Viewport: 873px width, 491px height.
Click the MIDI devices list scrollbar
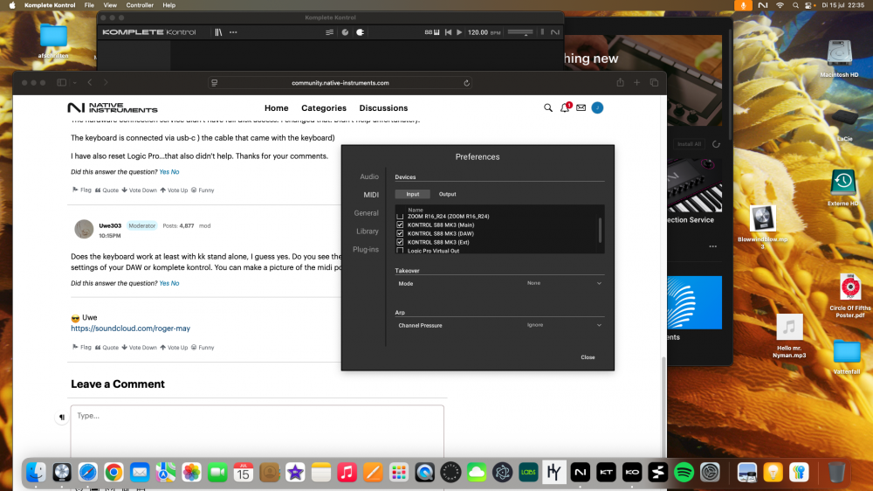601,230
